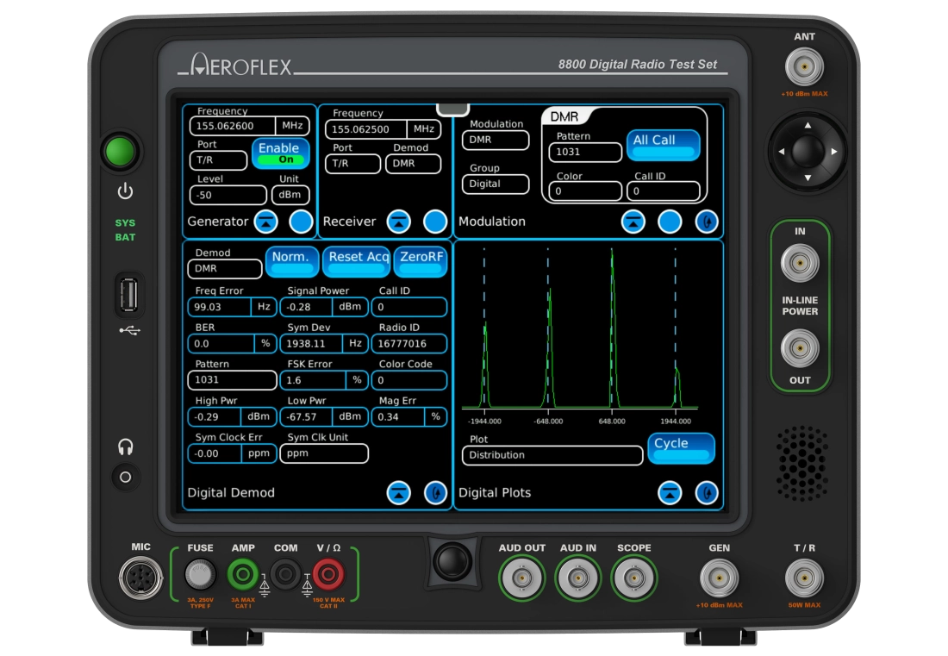This screenshot has width=948, height=656.
Task: Click the Modulation panel's rightmost curved-arrow icon
Action: [x=707, y=222]
